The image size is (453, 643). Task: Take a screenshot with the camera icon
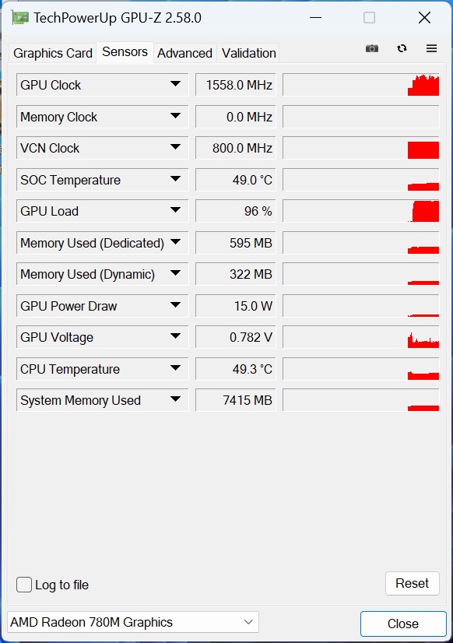tap(372, 48)
